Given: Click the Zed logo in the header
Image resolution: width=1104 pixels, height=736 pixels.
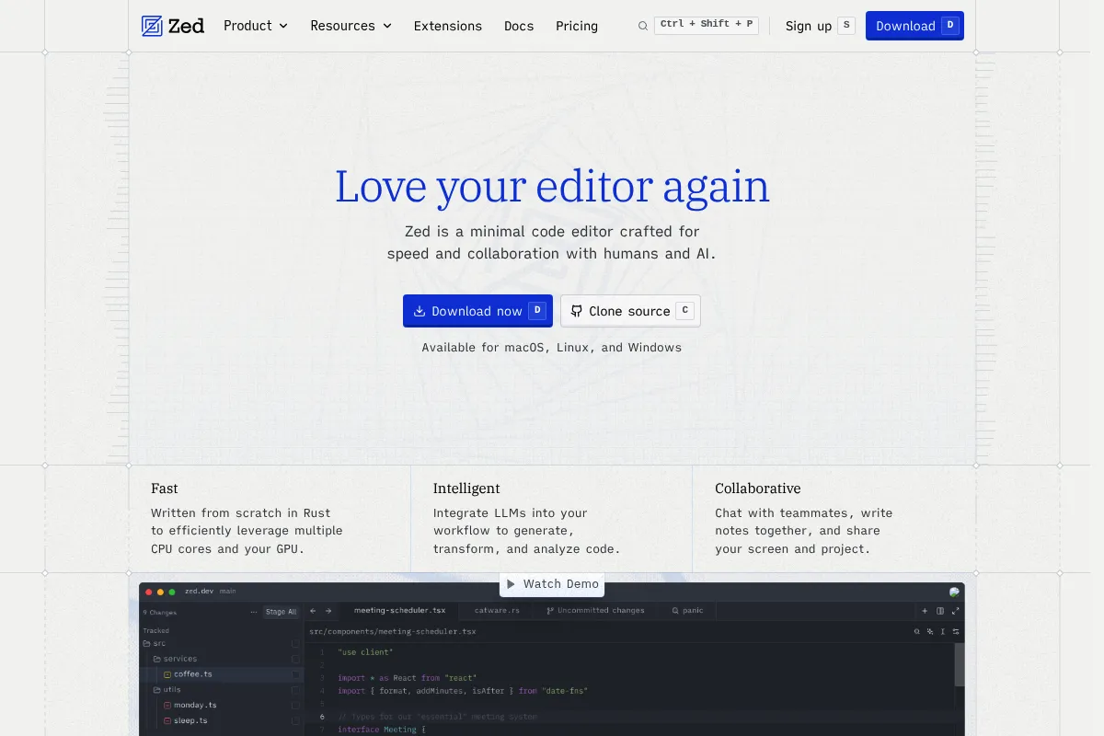Looking at the screenshot, I should pyautogui.click(x=173, y=26).
